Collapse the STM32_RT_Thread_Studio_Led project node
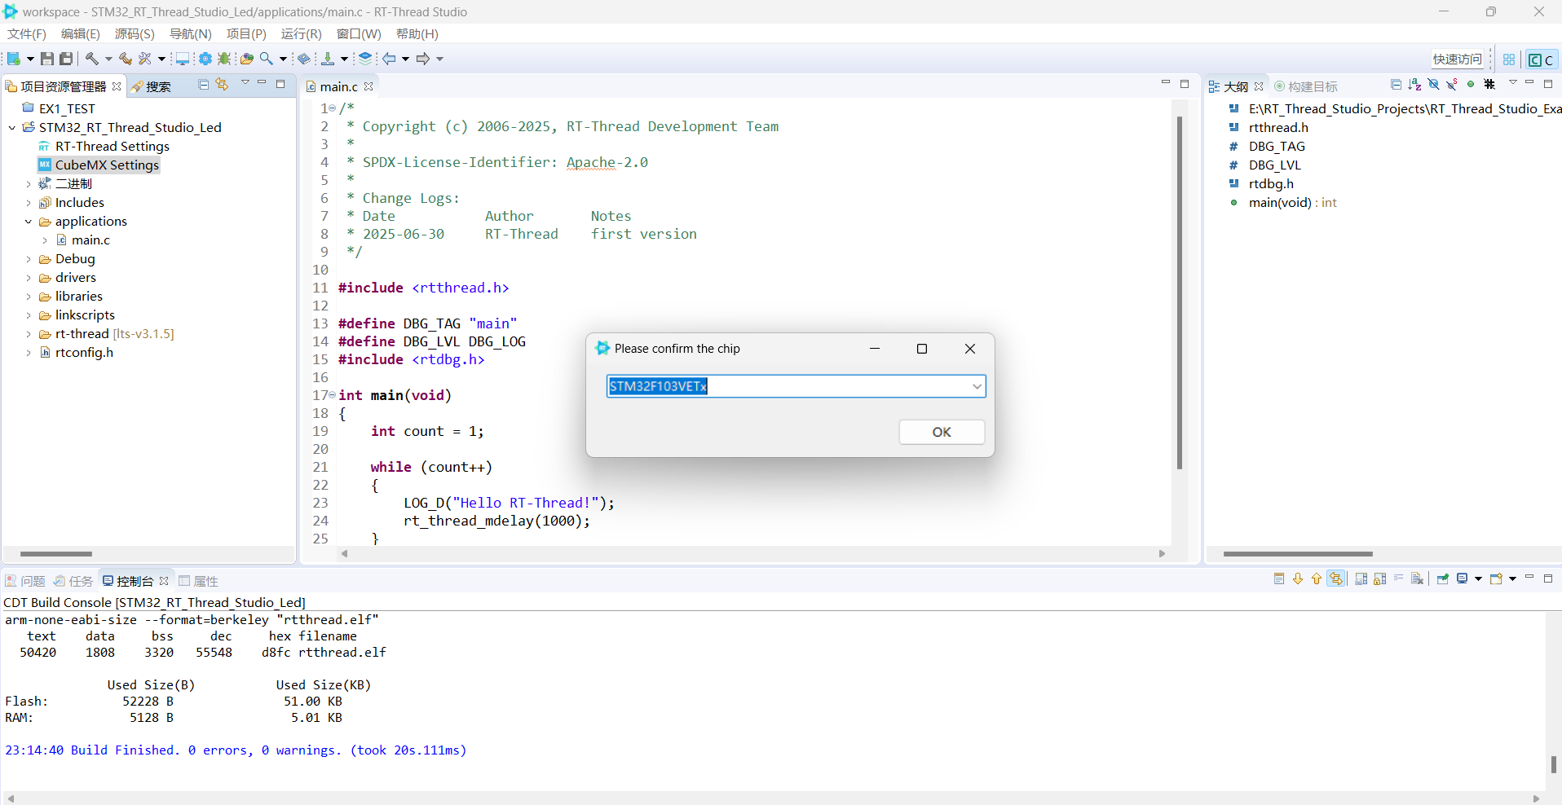 (12, 128)
